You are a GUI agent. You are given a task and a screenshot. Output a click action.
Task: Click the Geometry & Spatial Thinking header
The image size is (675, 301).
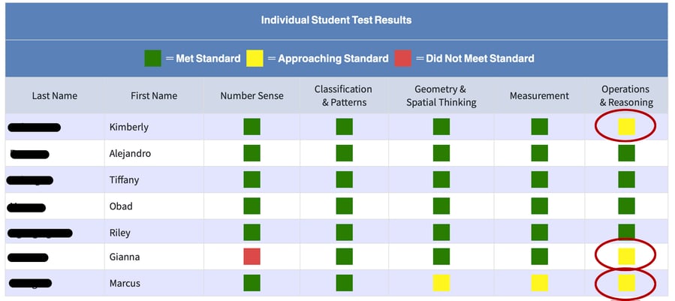[x=441, y=96]
